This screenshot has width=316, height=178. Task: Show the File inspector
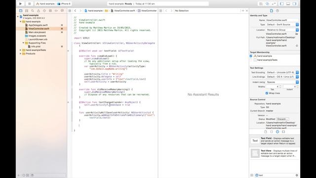pyautogui.click(x=272, y=11)
